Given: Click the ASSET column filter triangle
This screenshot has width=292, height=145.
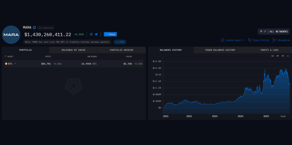Looking at the screenshot, I should 6,56.
